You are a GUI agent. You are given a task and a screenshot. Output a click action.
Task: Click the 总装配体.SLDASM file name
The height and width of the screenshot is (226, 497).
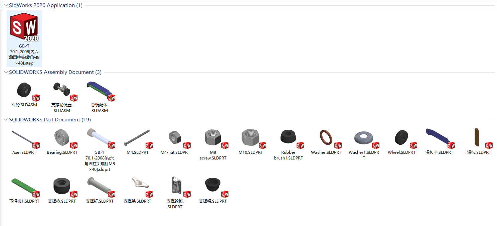100,108
